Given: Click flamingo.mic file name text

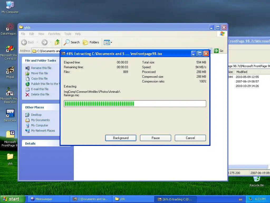Looking at the screenshot, I should (71, 95).
